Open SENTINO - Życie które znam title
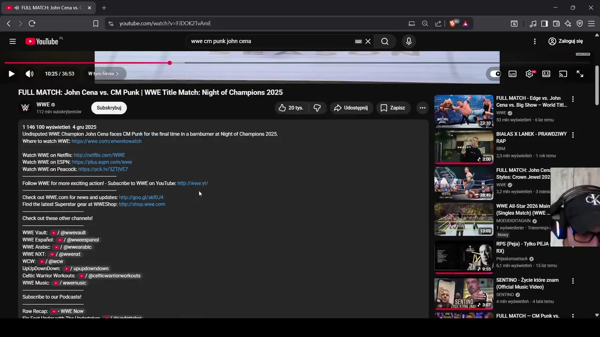The height and width of the screenshot is (337, 600). [527, 283]
